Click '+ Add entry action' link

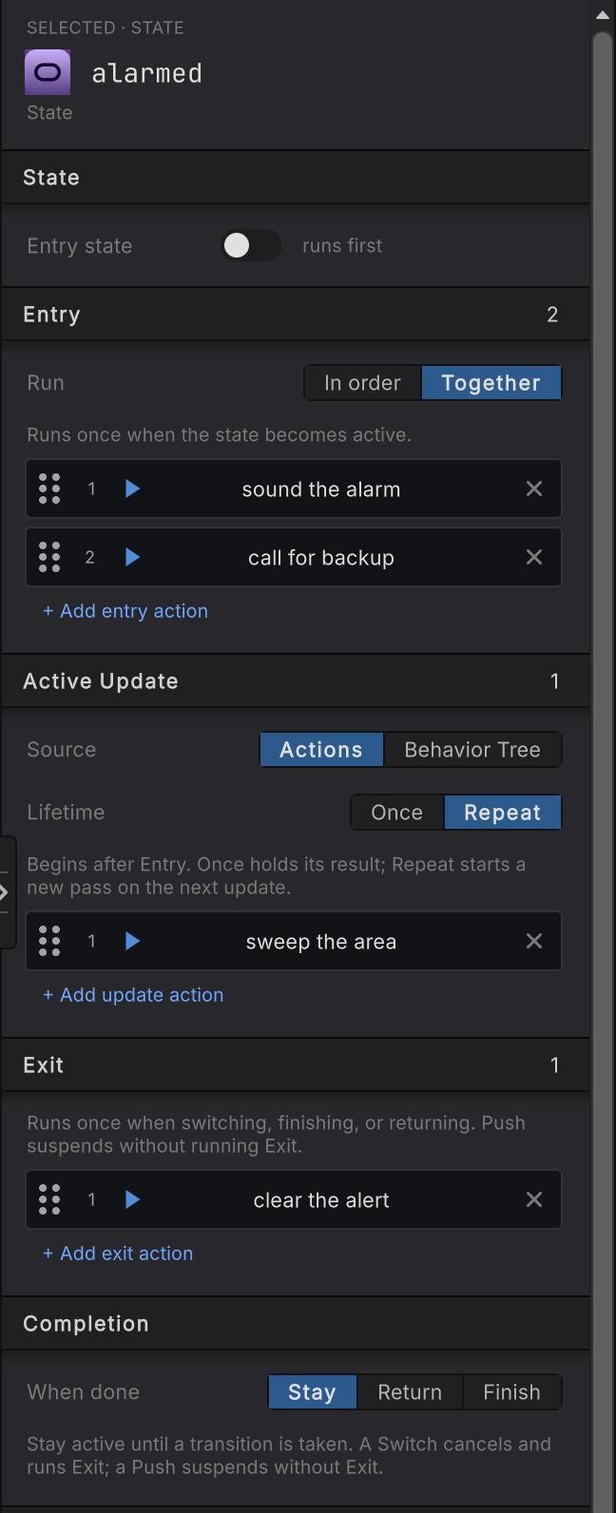pyautogui.click(x=125, y=611)
